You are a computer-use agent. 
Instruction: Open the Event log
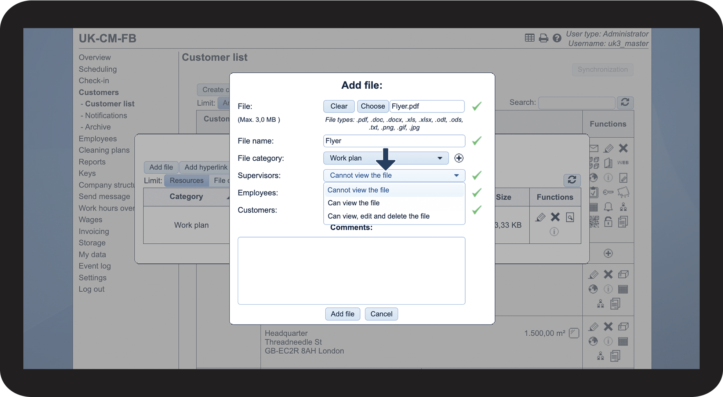95,266
